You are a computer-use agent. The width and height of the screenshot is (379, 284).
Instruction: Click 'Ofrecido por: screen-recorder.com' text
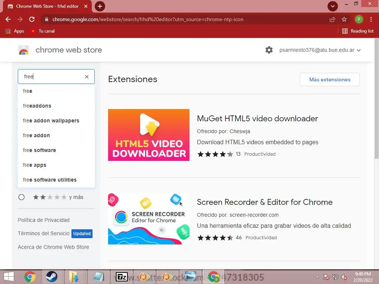pos(238,215)
